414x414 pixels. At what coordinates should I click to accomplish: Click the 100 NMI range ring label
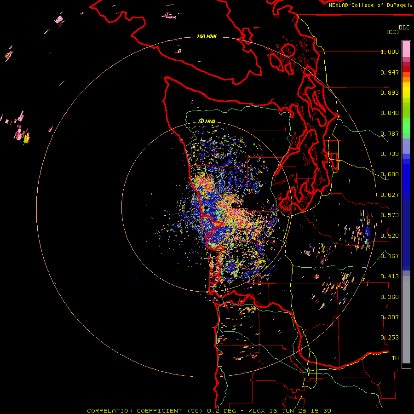tap(207, 36)
